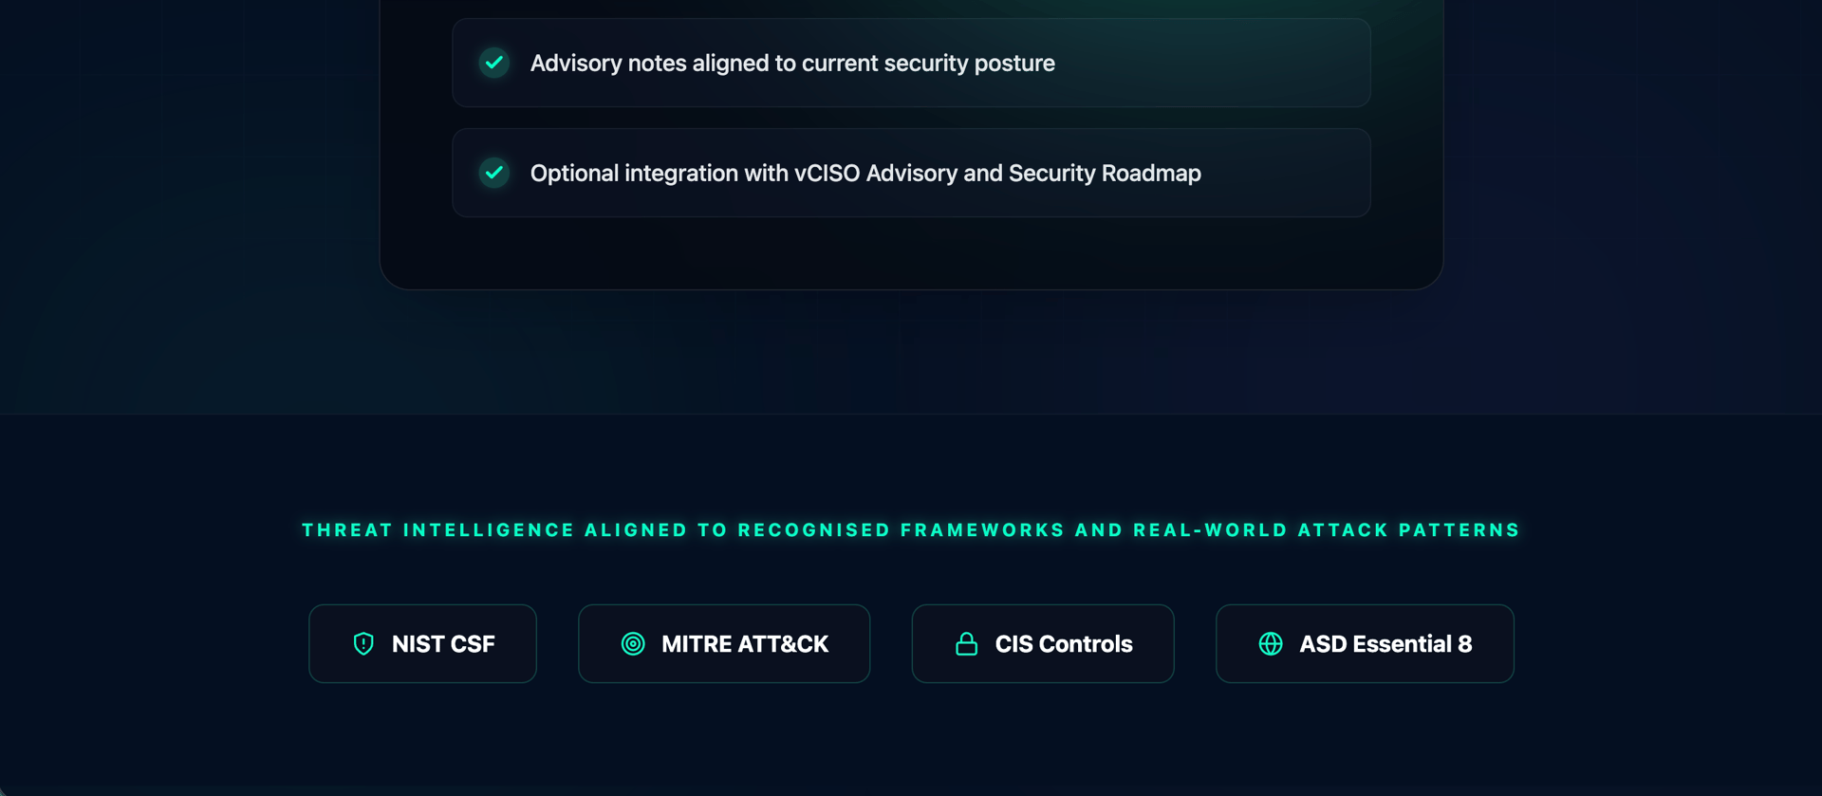
Task: Click the green checkmark next to Optional integration
Action: [x=493, y=173]
